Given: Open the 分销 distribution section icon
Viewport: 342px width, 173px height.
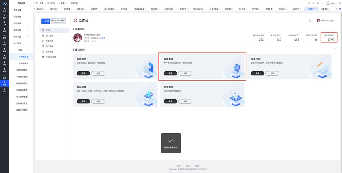Looking at the screenshot, I should tap(5, 43).
